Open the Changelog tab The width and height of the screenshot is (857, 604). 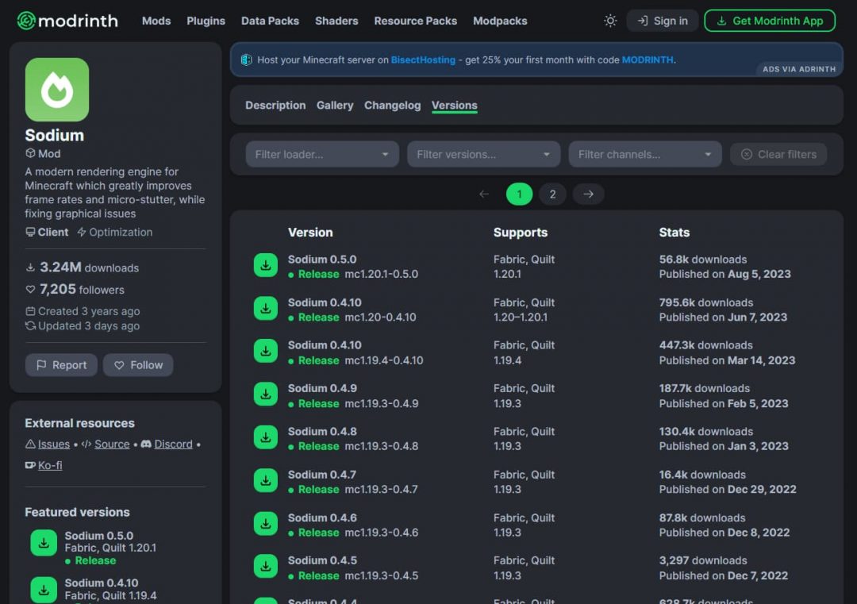pyautogui.click(x=392, y=105)
